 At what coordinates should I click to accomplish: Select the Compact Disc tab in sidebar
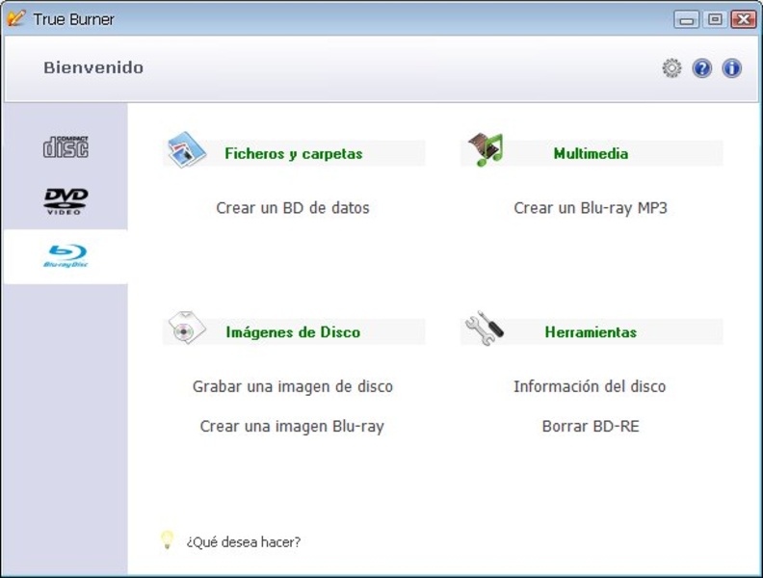[66, 147]
